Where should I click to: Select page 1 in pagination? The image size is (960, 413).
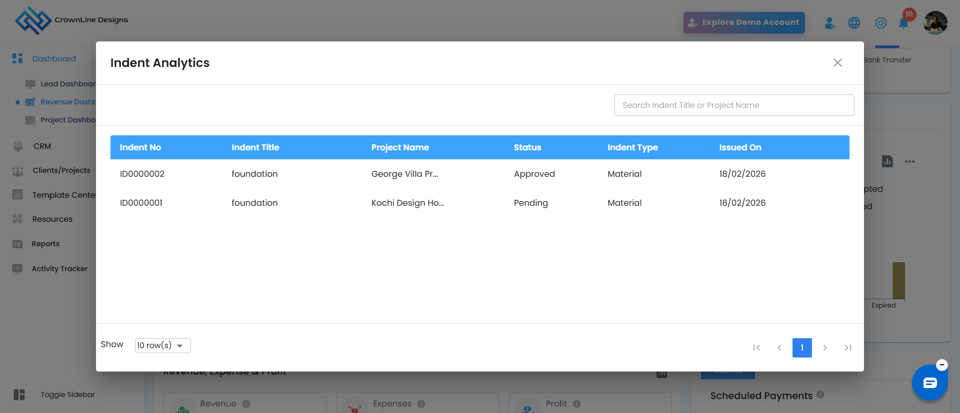pos(802,348)
